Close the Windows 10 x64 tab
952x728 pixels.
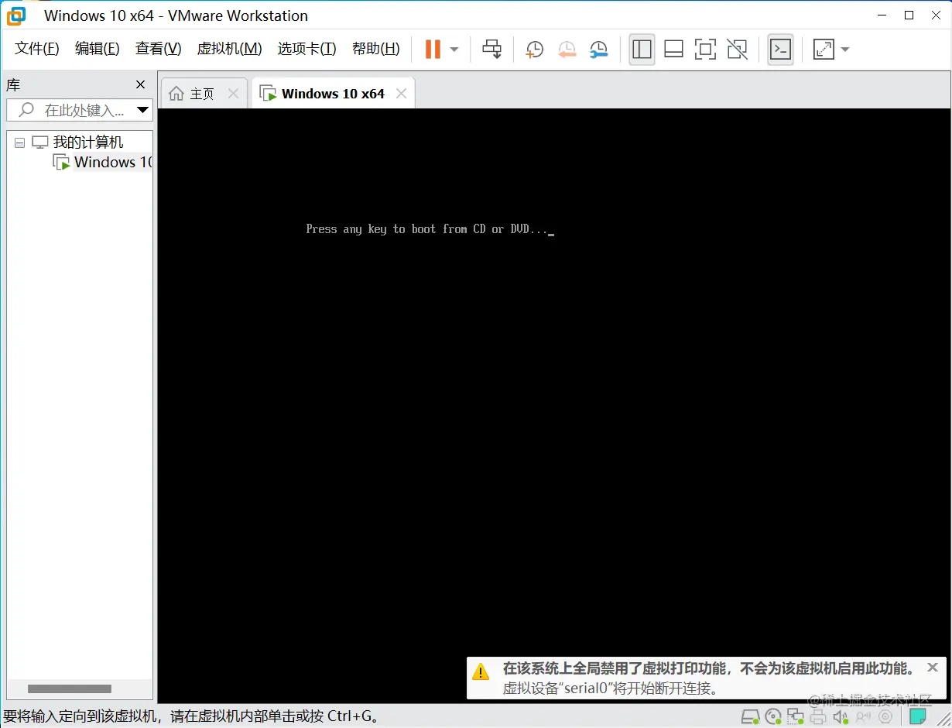click(401, 94)
